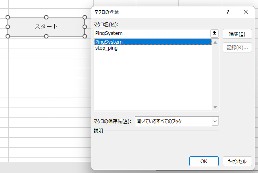The image size is (258, 173).
Task: Expand the マクロの保存先 dropdown arrow
Action: pyautogui.click(x=215, y=121)
